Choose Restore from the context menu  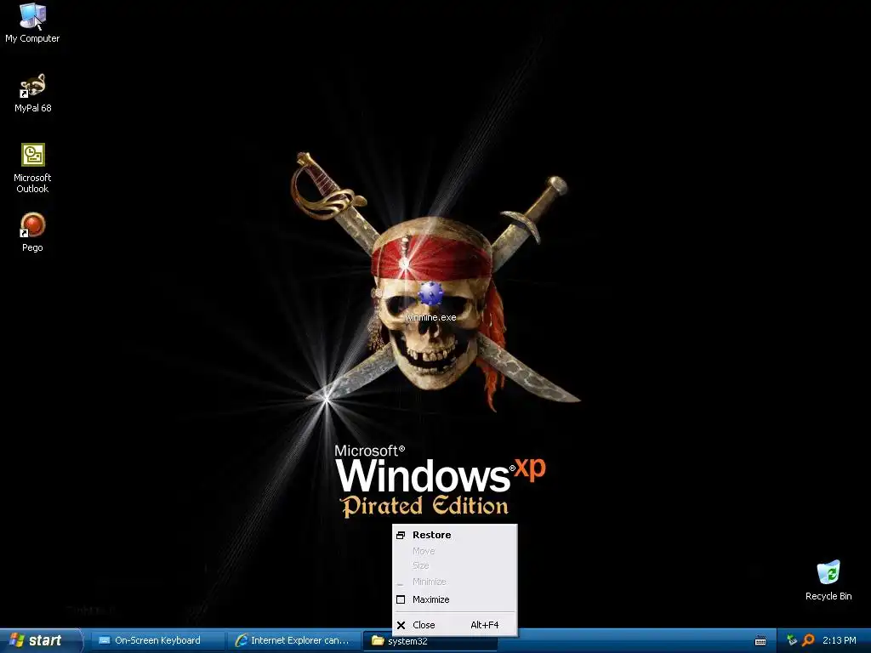[x=454, y=535]
